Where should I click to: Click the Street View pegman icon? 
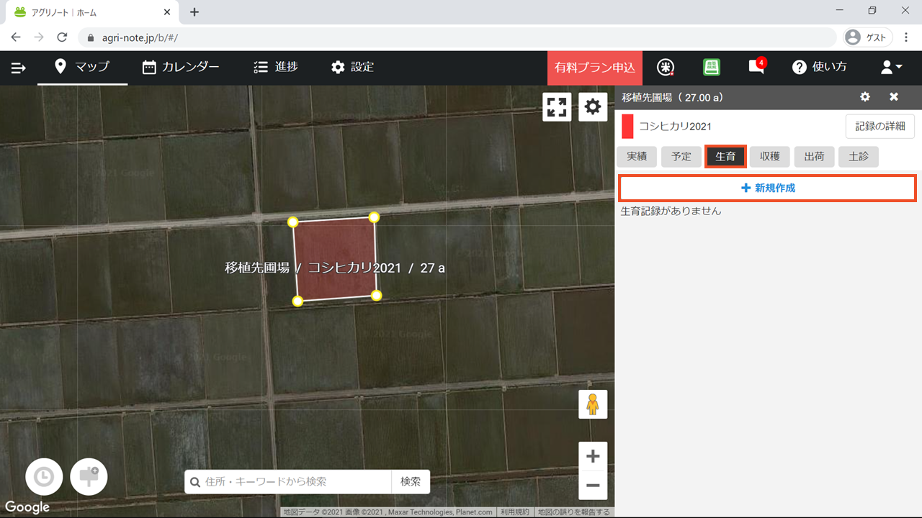[593, 404]
